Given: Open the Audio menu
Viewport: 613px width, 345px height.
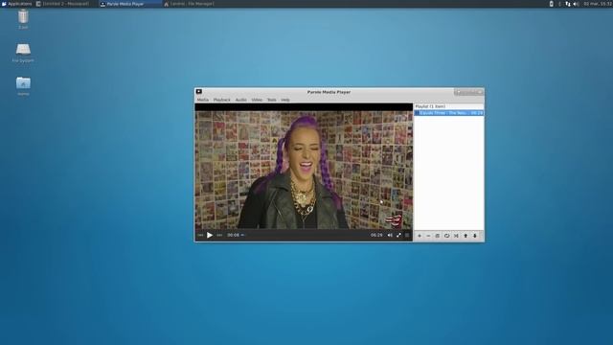Looking at the screenshot, I should coord(240,100).
